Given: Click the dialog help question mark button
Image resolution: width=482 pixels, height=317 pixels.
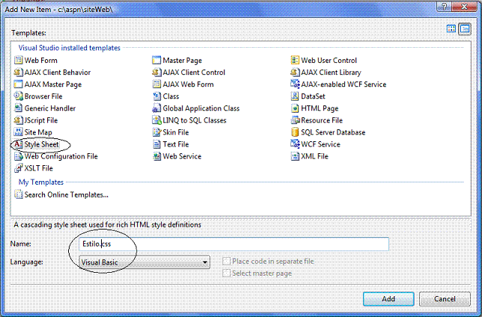Looking at the screenshot, I should coord(444,6).
